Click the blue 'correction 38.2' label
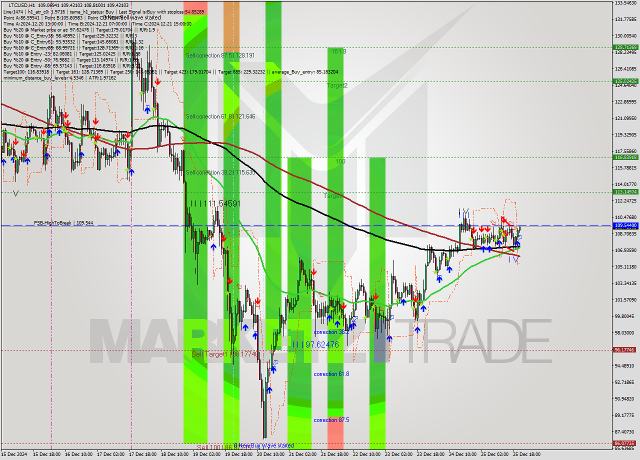The image size is (640, 460). (331, 332)
